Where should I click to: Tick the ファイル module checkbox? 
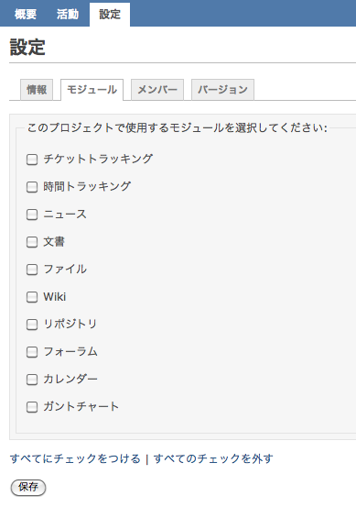(x=32, y=270)
